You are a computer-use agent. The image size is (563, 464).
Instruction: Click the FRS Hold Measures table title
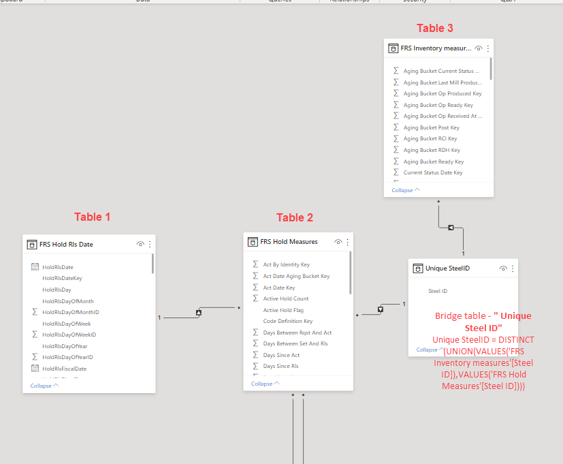(289, 242)
